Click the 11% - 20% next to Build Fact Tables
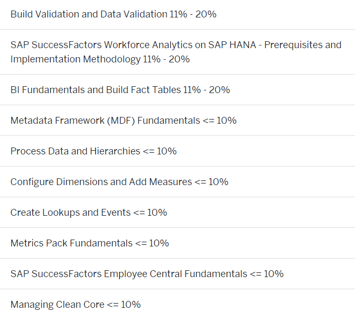Viewport: 355px width, 321px height. point(207,90)
